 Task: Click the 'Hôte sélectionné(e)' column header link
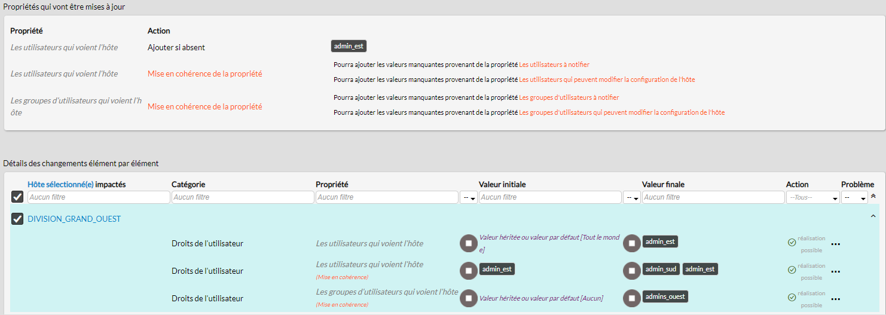60,185
